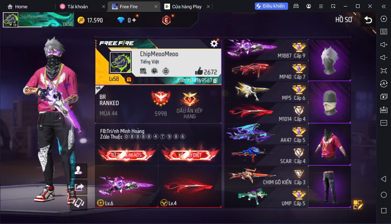Open the character view icon button
Screen dimensions: 391x224
point(79,171)
